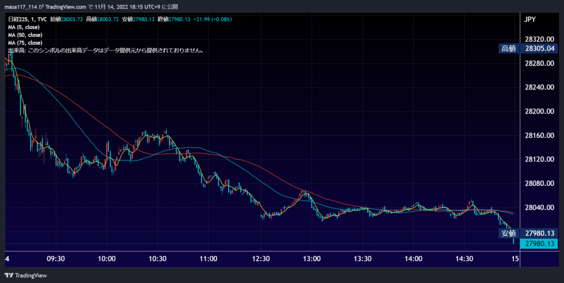Click the 12:30 time axis label
This screenshot has height=283, width=564.
(x=261, y=259)
